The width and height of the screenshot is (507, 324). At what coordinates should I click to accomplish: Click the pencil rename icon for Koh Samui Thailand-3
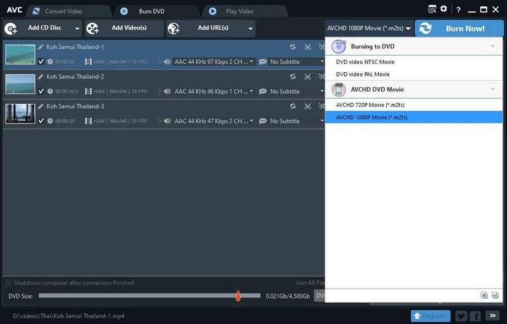tap(41, 106)
